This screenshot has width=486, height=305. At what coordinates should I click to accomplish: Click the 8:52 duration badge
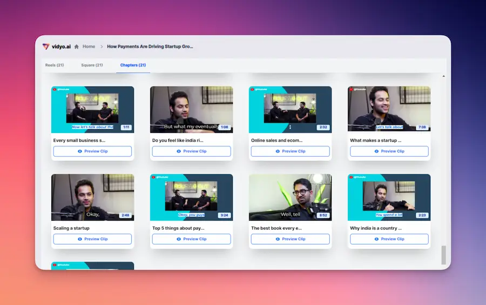click(323, 215)
